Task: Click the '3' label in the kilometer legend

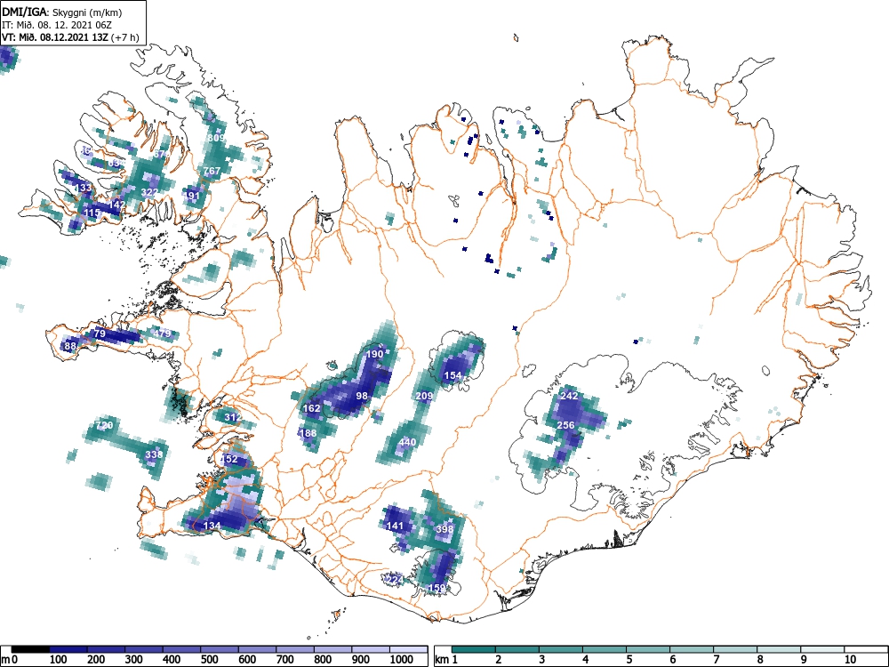Action: pyautogui.click(x=541, y=659)
